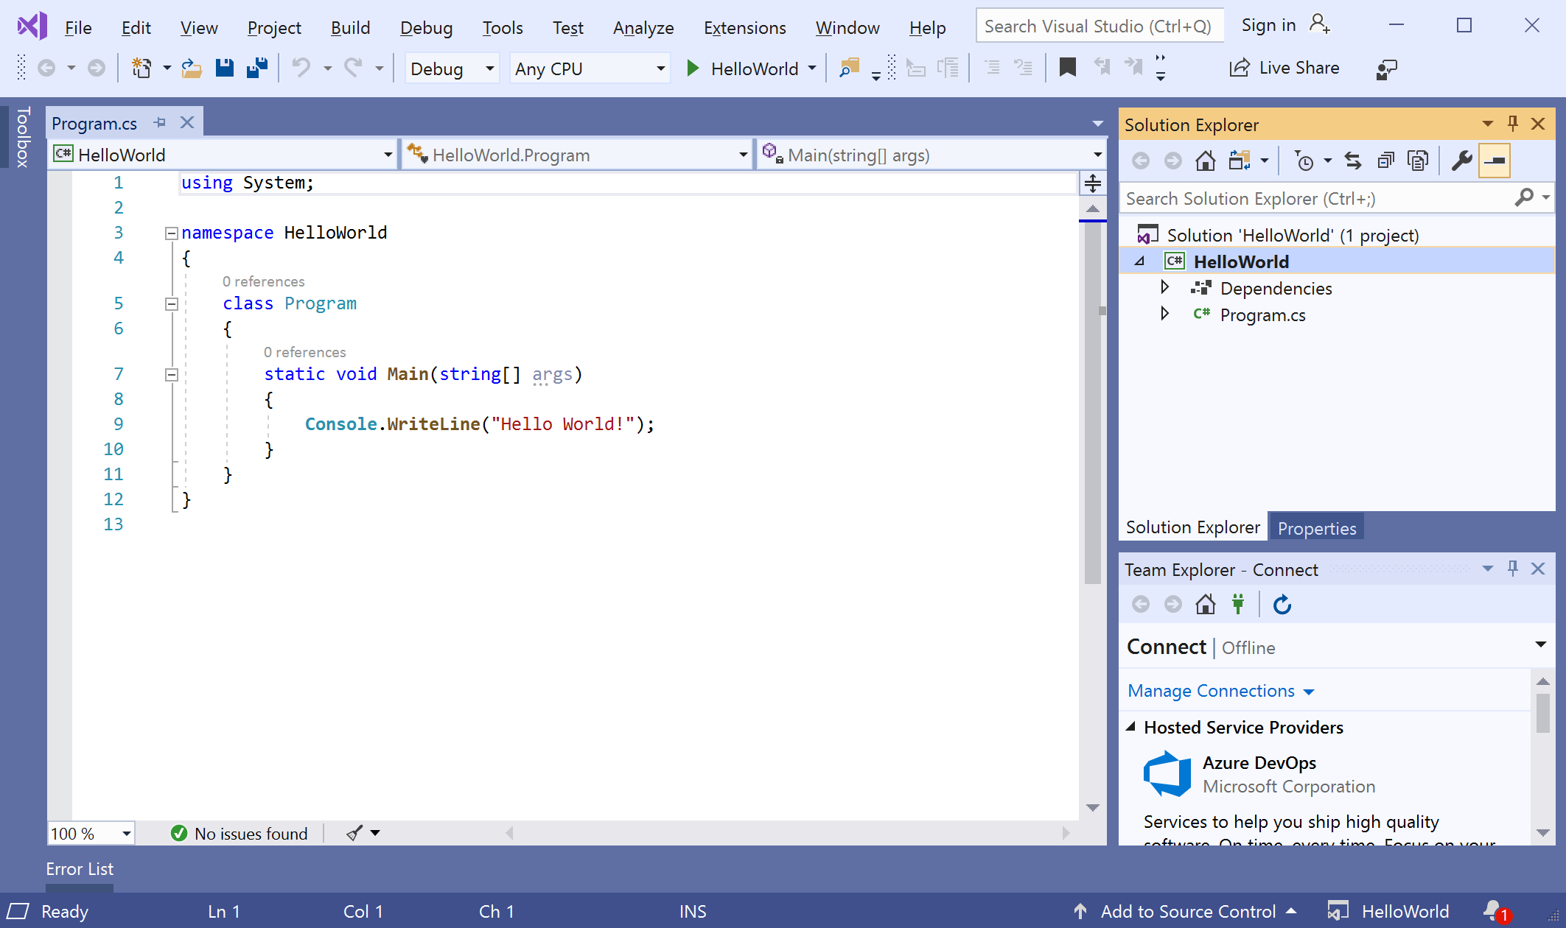Click the Save All files icon
This screenshot has width=1566, height=928.
256,68
